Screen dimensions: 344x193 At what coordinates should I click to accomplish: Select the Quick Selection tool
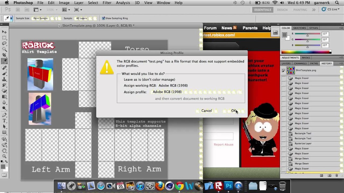(4, 49)
